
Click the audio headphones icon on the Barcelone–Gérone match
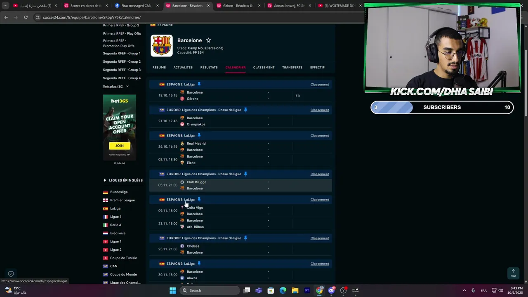(298, 95)
